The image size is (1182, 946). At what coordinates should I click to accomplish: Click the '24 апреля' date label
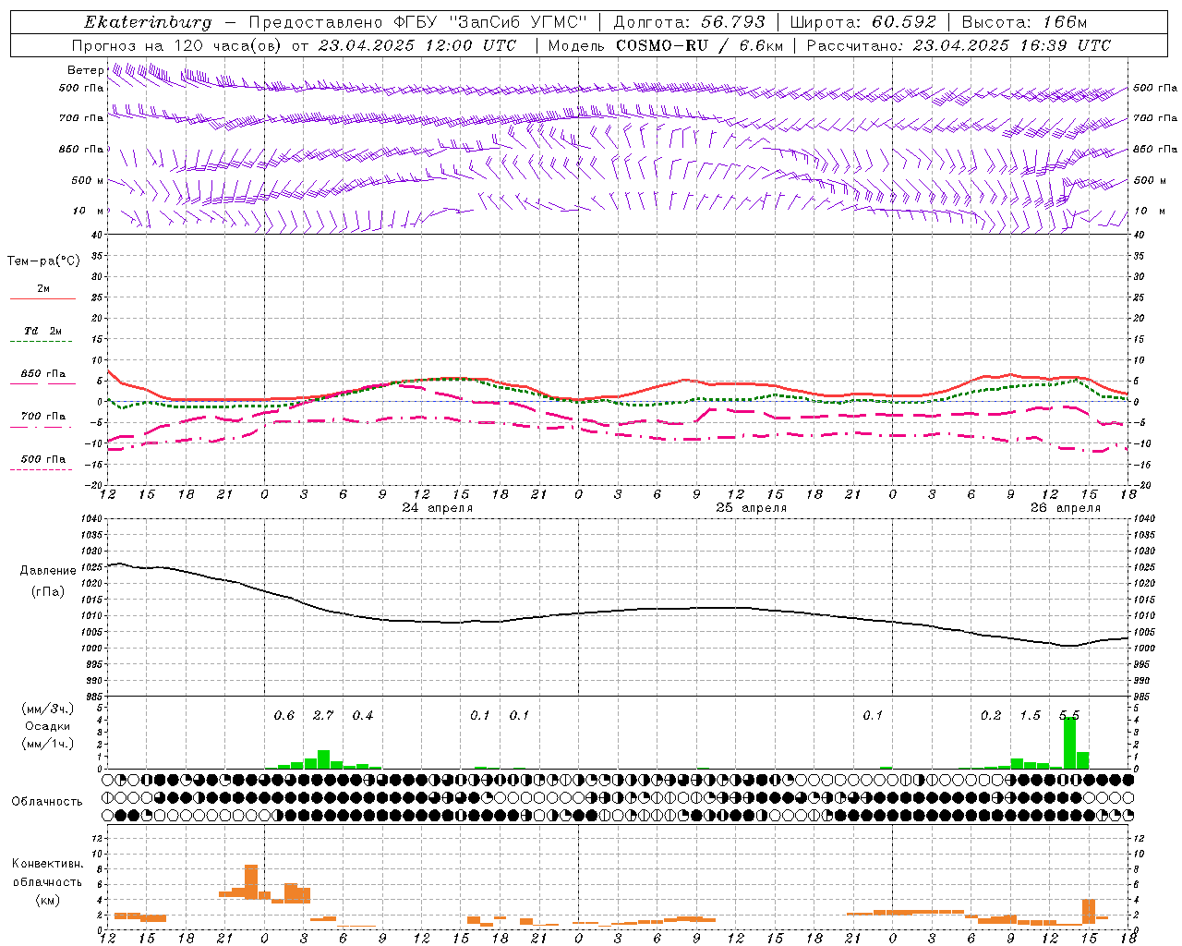point(438,508)
